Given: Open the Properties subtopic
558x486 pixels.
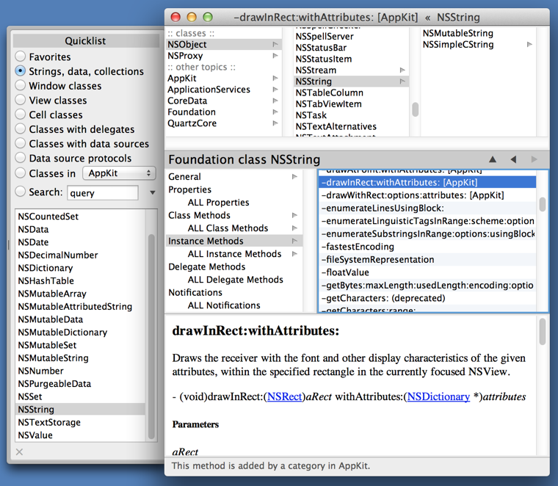Looking at the screenshot, I should [x=233, y=189].
